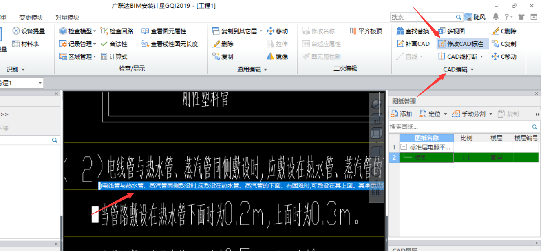541x251 pixels.
Task: Click notification bell icon
Action: (x=496, y=17)
